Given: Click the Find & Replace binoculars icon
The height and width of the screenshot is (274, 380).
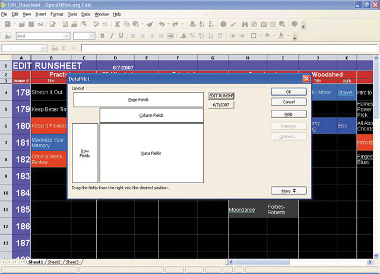Looking at the screenshot, I should [245, 24].
